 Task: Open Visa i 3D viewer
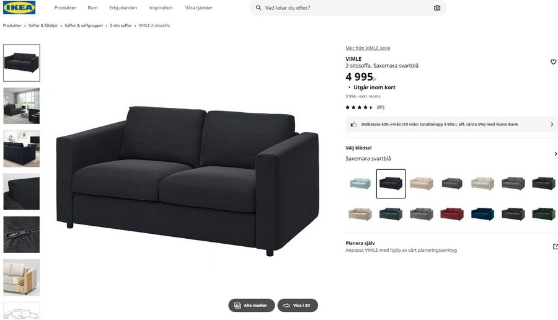pyautogui.click(x=298, y=305)
